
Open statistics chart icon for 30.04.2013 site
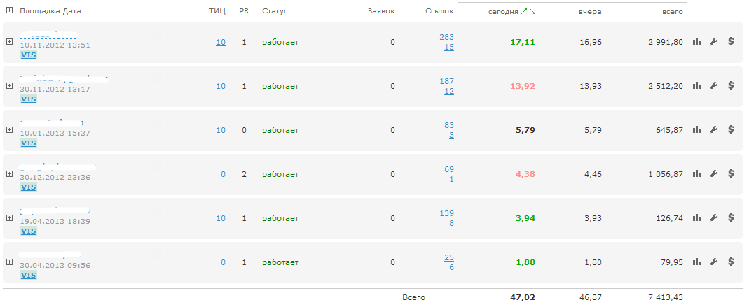click(x=696, y=262)
